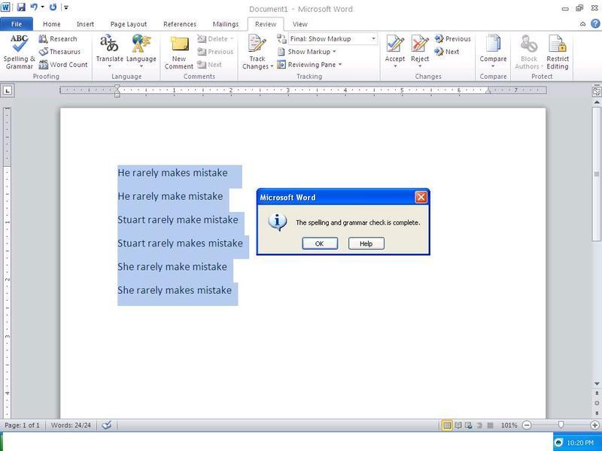Click the Words: 24/24 status indicator

click(x=71, y=425)
